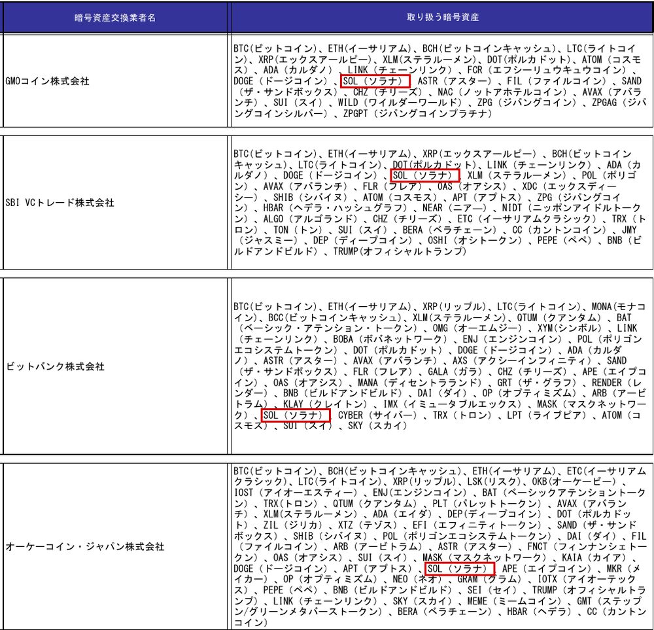Click FCR(エフシーリュウキュウコイン) in the GMOコイン row

click(x=547, y=70)
